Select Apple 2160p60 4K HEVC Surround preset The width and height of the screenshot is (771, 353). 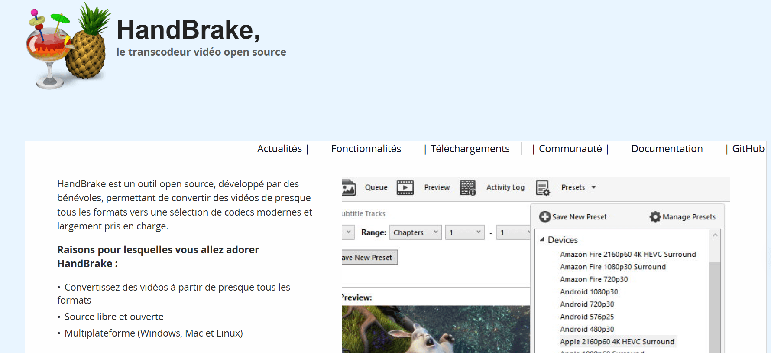617,342
